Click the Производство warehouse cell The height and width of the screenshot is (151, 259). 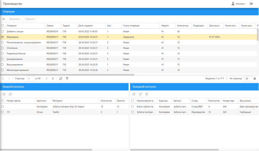198,112
